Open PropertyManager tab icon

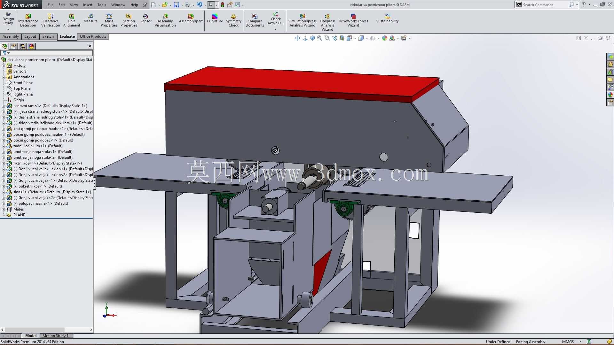tap(13, 46)
